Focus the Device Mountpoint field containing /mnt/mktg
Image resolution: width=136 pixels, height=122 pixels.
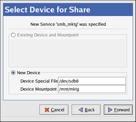coord(92,89)
